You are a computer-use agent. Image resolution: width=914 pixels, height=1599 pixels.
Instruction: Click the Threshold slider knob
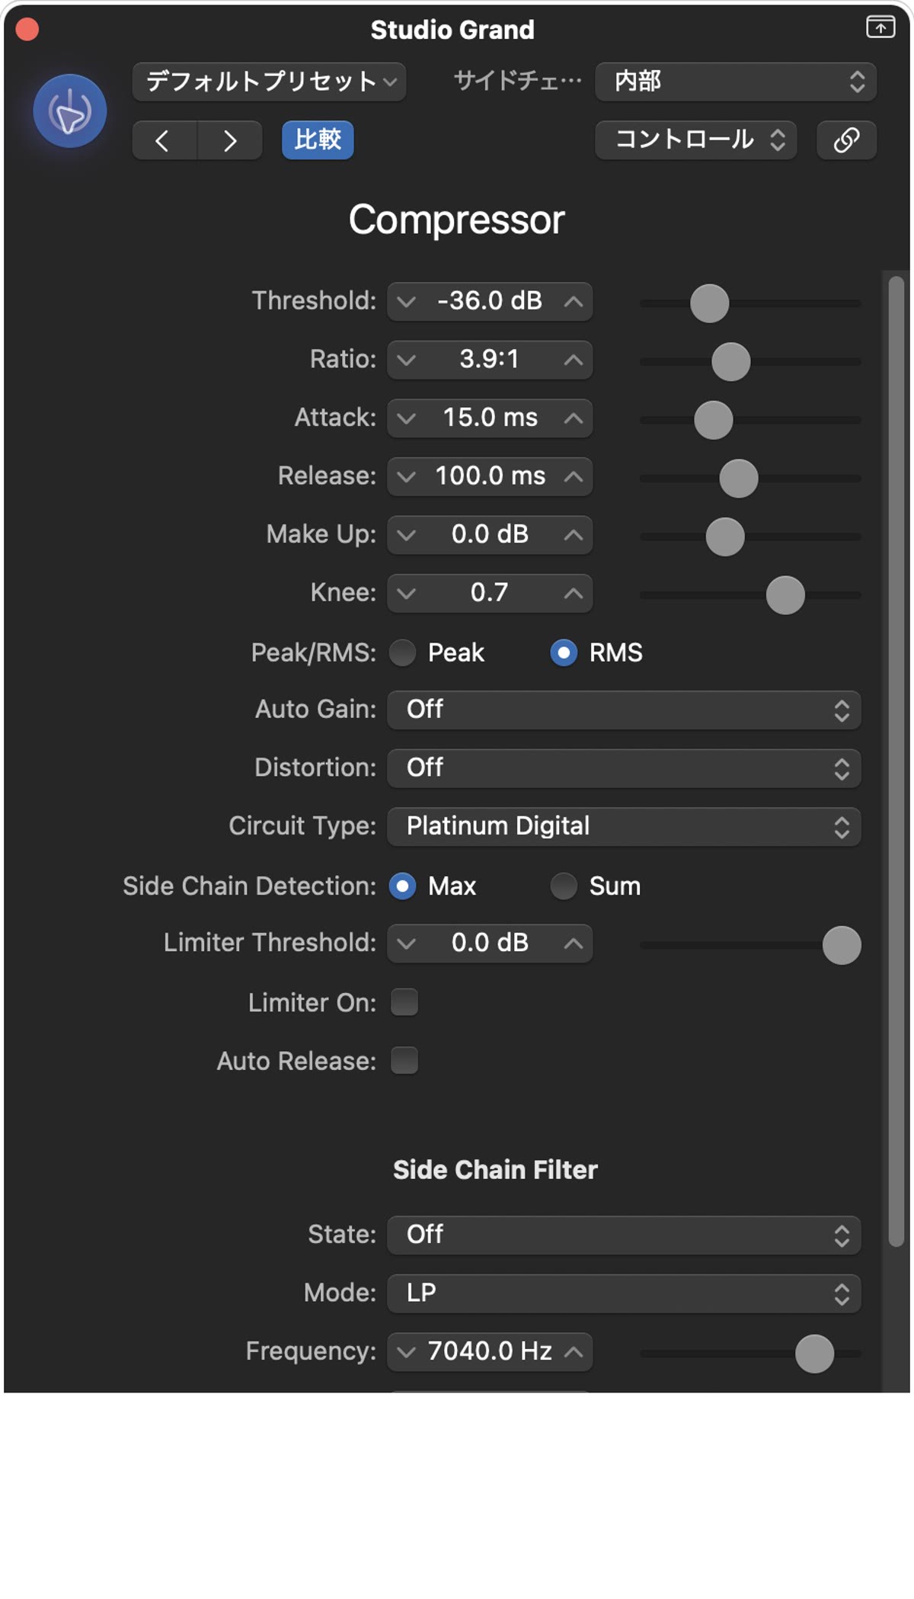[x=709, y=303]
